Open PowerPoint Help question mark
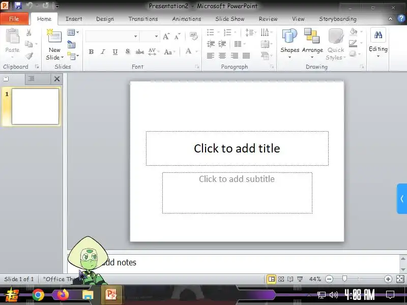 click(401, 18)
